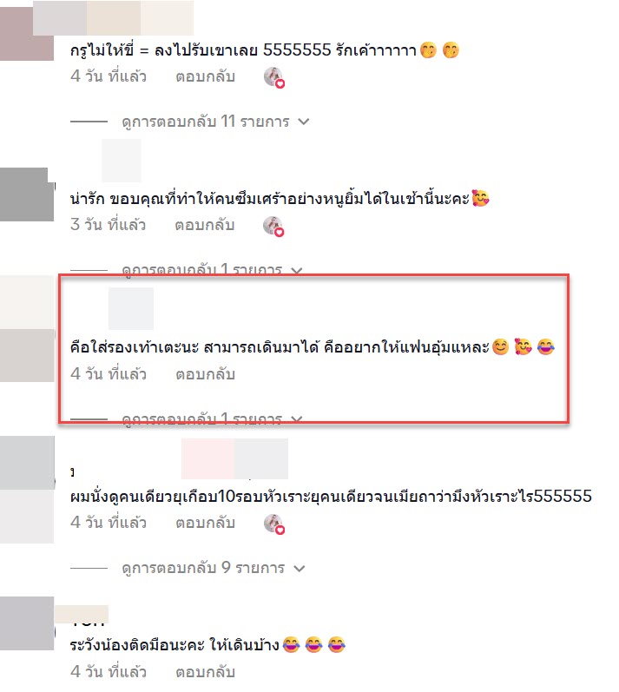Click creator-liked badge on first comment
619x692 pixels.
click(274, 77)
